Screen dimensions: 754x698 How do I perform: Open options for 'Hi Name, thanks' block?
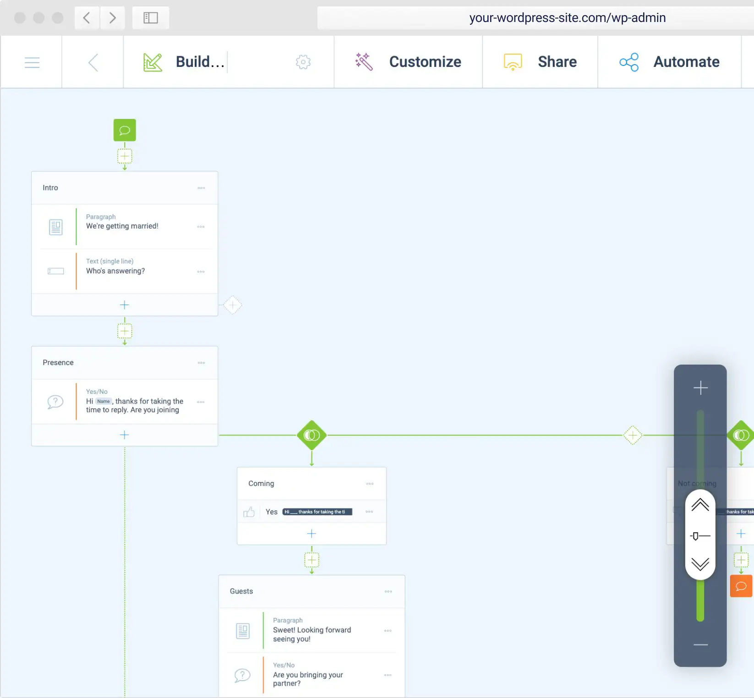201,402
